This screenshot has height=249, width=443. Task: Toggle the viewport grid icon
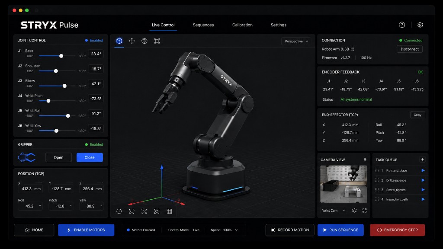(169, 211)
